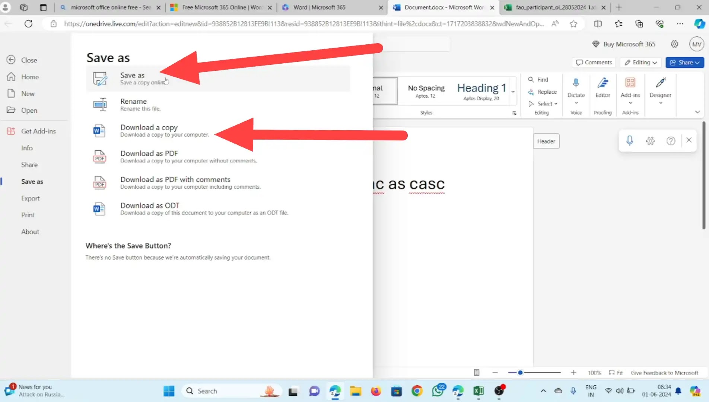Click the zoom out minus button
This screenshot has width=709, height=402.
(495, 372)
